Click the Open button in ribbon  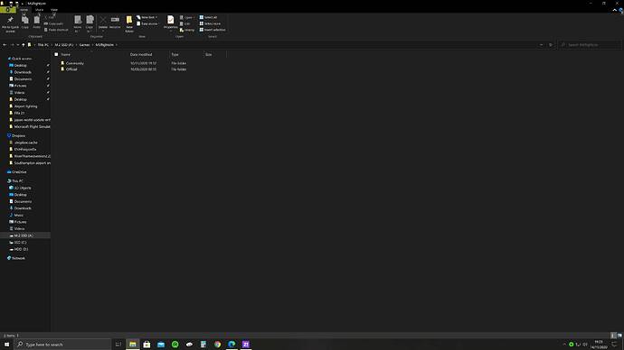click(187, 17)
